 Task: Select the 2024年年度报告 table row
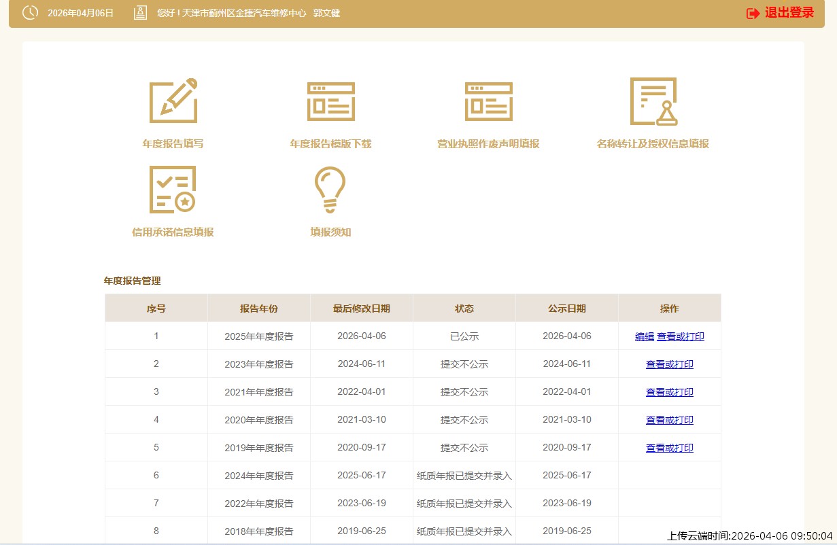259,476
